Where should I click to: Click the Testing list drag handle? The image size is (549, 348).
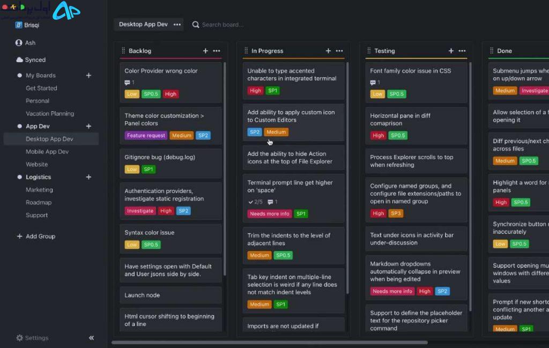point(369,51)
